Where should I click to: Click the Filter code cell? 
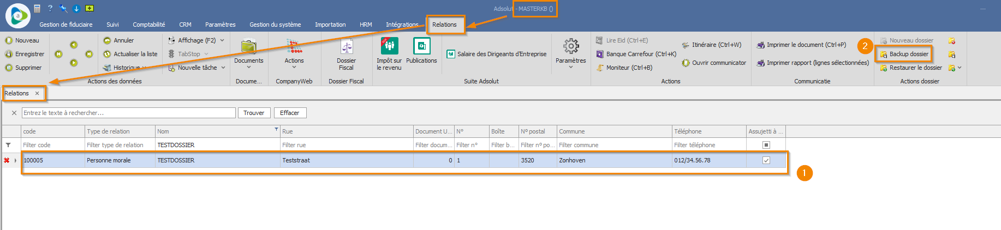point(53,145)
